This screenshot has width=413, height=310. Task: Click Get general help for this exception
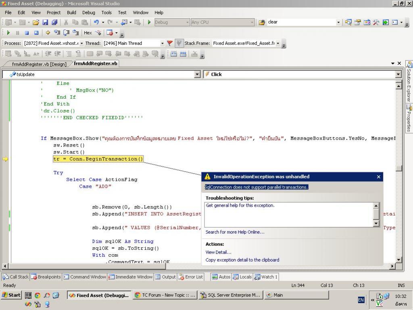click(x=240, y=205)
